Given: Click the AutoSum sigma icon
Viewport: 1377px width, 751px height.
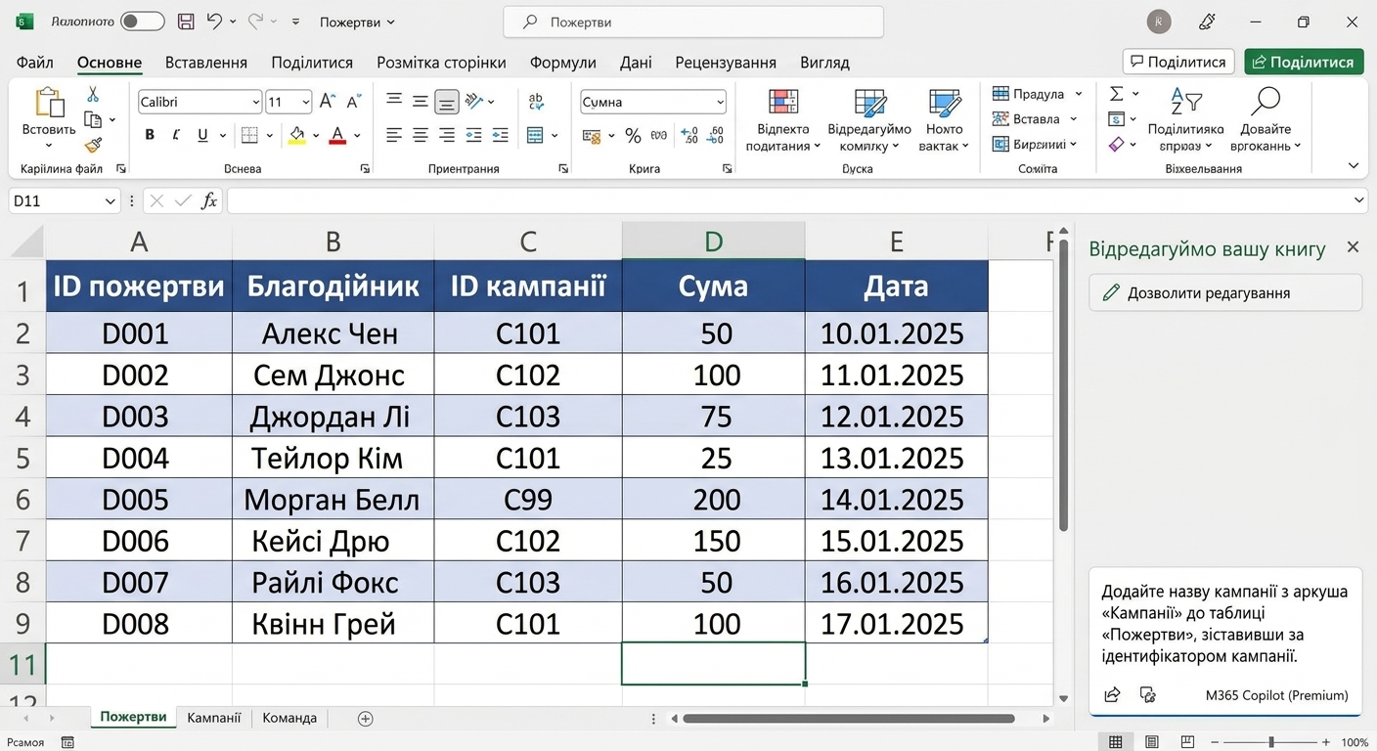Looking at the screenshot, I should click(x=1116, y=94).
